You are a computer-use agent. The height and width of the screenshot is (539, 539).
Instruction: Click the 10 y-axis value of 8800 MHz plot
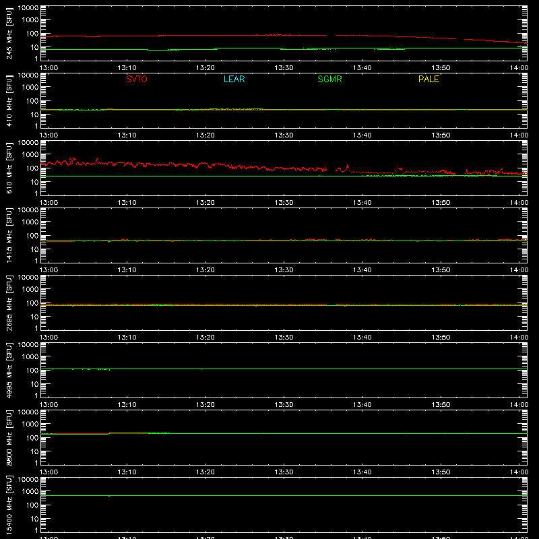click(x=34, y=451)
